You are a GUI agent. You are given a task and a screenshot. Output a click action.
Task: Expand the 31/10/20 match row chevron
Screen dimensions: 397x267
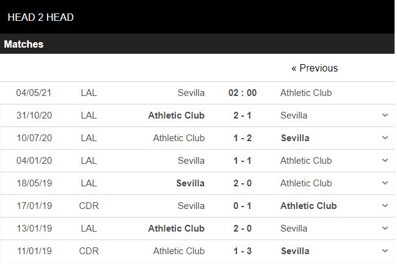(x=385, y=115)
